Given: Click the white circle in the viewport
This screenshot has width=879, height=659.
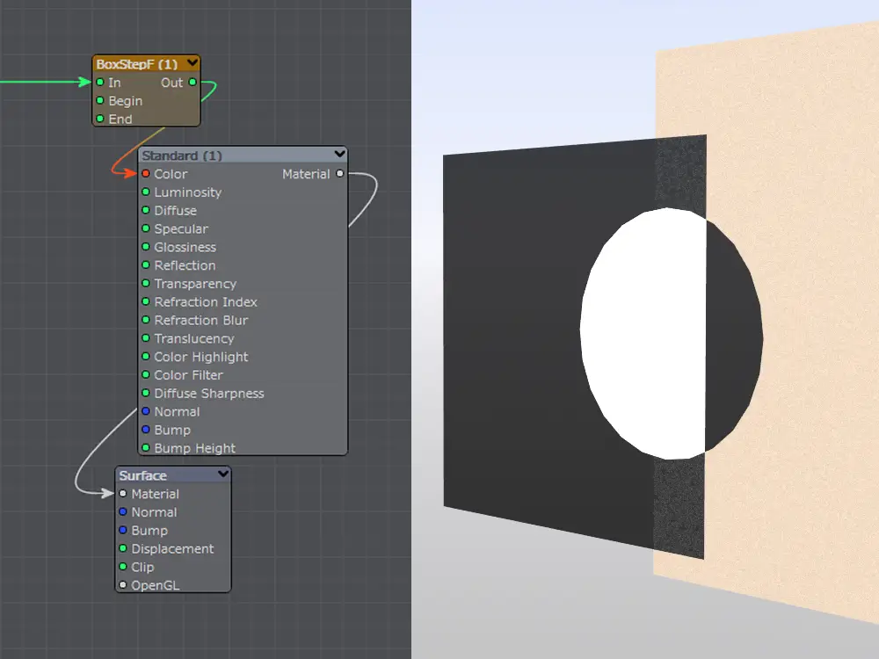Looking at the screenshot, I should click(x=642, y=334).
